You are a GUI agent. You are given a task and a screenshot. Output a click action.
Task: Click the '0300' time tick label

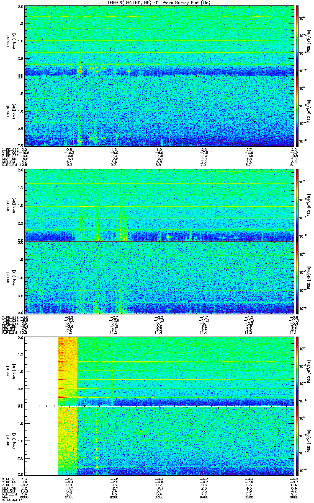[159, 497]
